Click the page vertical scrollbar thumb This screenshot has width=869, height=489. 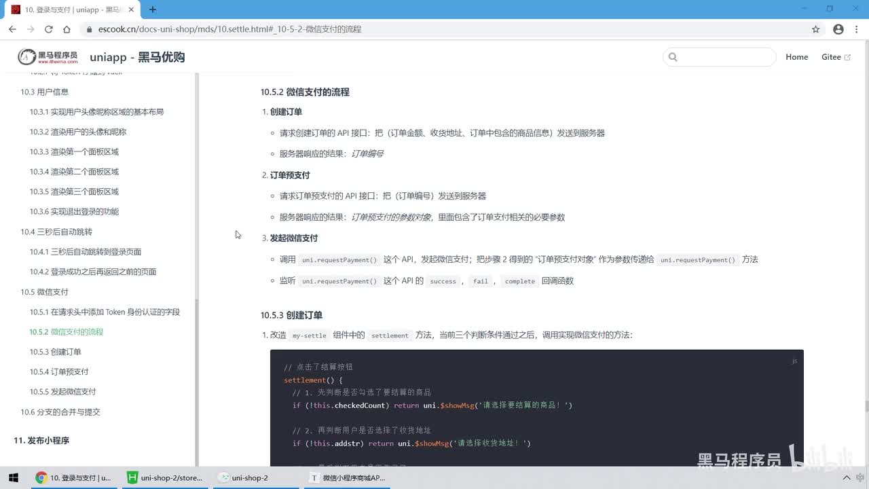(866, 406)
